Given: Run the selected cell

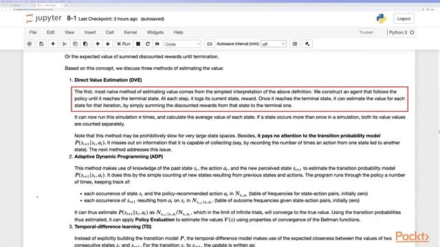Looking at the screenshot, I should (x=124, y=44).
